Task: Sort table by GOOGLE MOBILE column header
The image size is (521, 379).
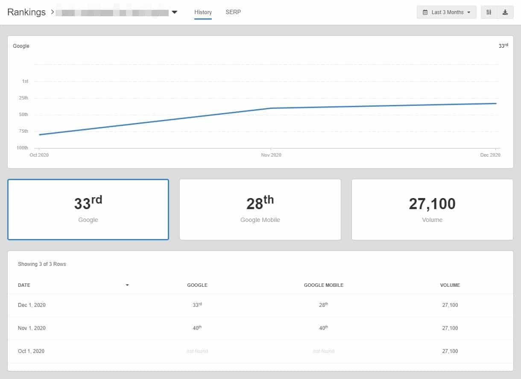Action: point(323,285)
